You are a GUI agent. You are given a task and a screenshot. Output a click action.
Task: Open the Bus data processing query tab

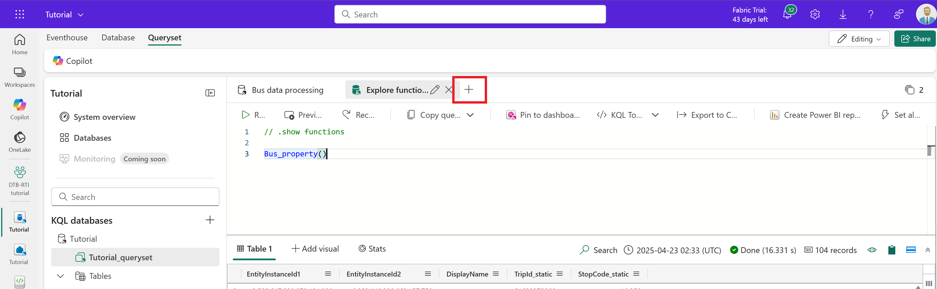(x=280, y=90)
